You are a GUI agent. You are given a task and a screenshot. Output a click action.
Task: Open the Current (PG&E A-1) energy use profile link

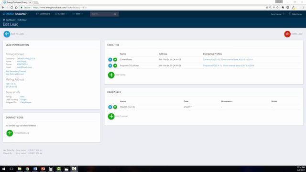coord(228,59)
